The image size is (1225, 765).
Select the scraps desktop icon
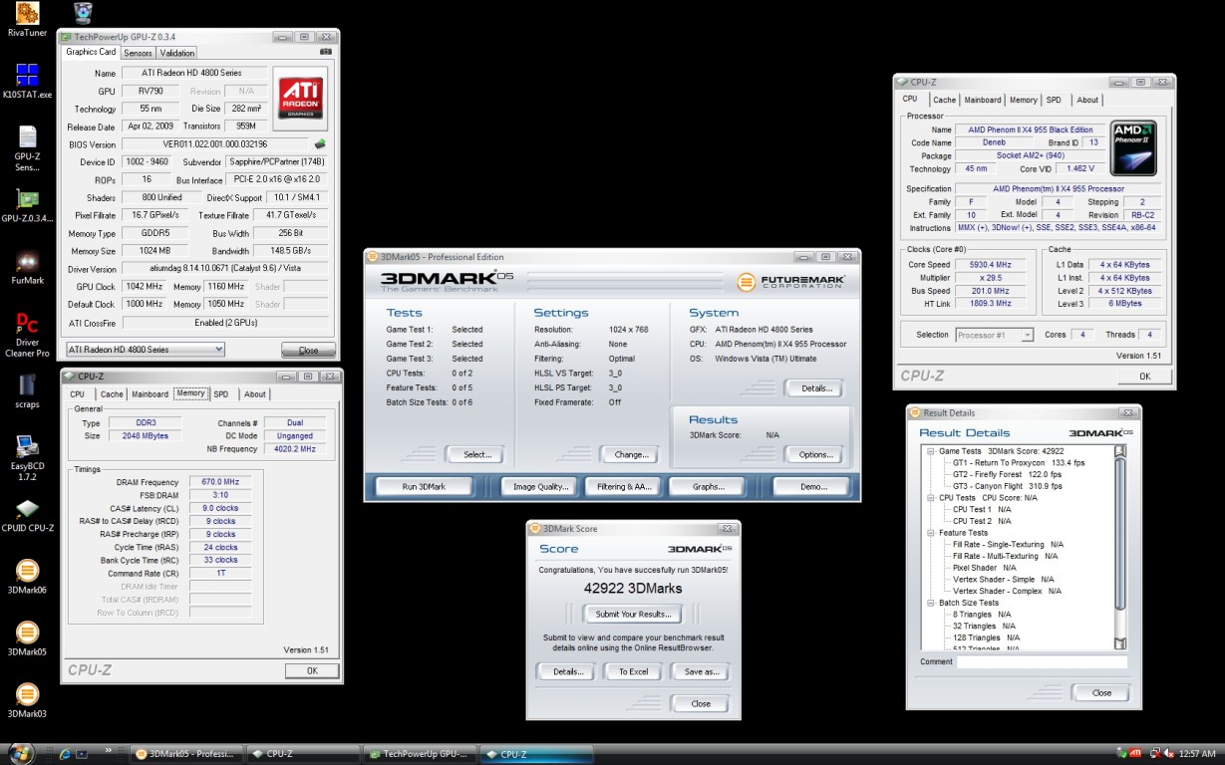click(27, 390)
